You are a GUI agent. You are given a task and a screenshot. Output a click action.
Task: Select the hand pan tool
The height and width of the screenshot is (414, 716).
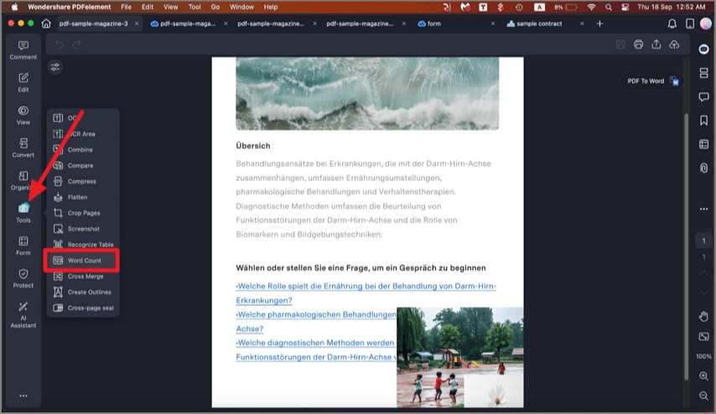[x=703, y=316]
